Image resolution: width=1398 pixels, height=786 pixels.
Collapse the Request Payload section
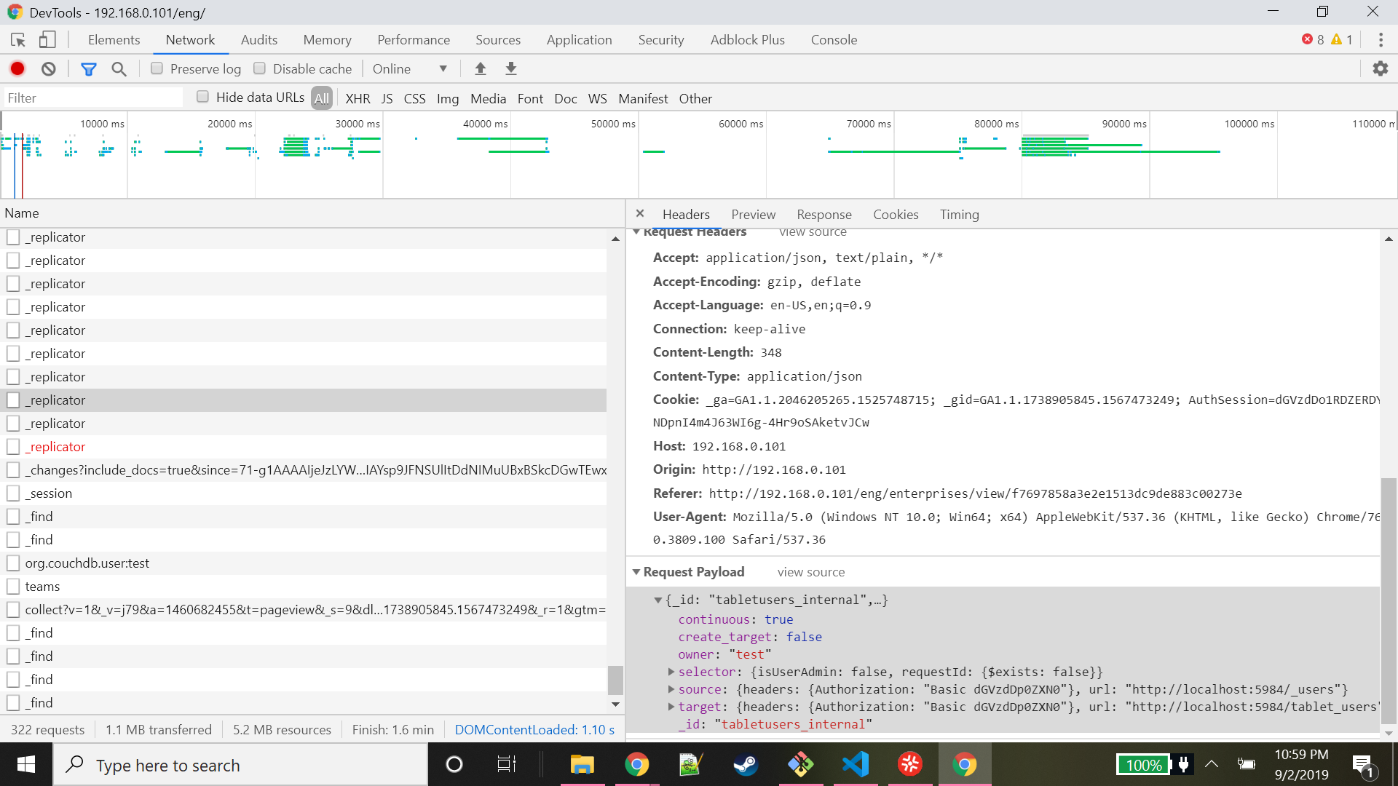click(x=637, y=572)
